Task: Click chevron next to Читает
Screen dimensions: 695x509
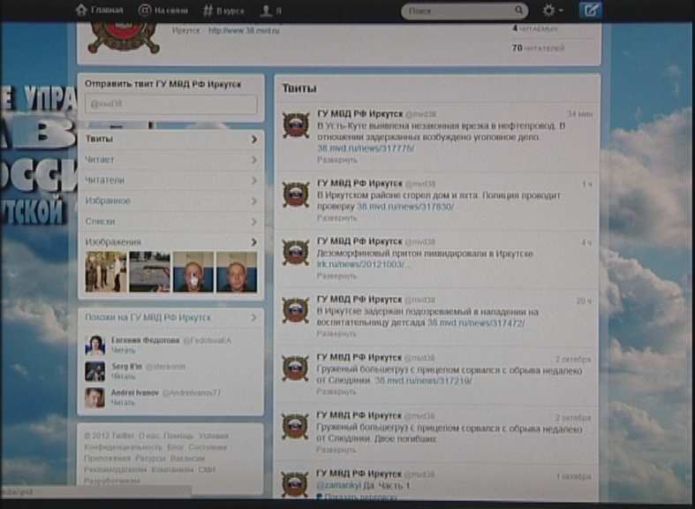Action: [254, 160]
